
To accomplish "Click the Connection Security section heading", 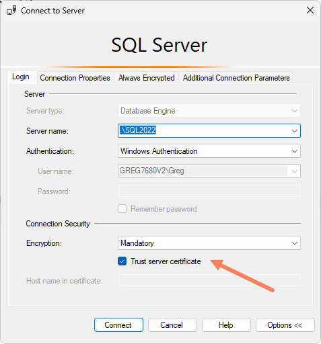I will point(58,224).
